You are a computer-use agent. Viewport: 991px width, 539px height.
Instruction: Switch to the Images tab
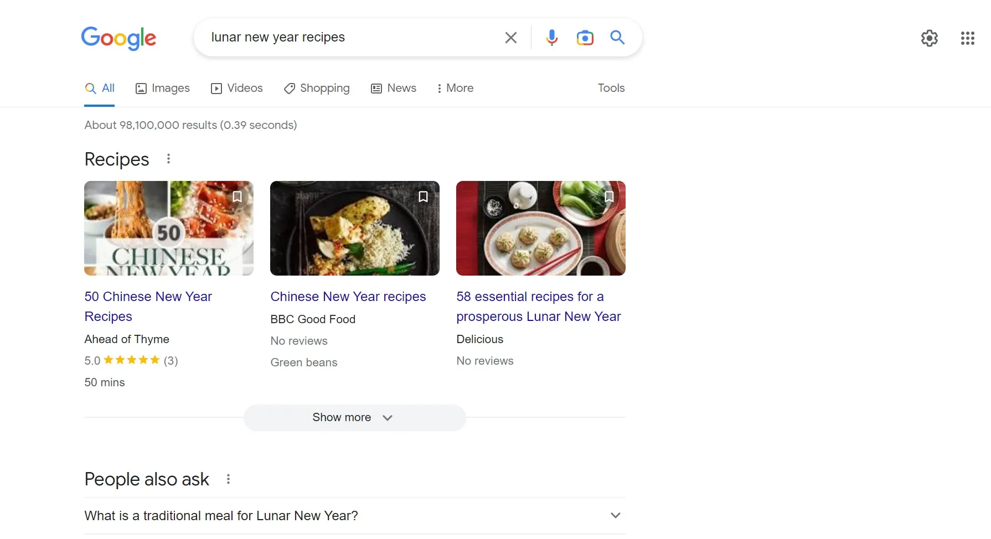tap(163, 89)
